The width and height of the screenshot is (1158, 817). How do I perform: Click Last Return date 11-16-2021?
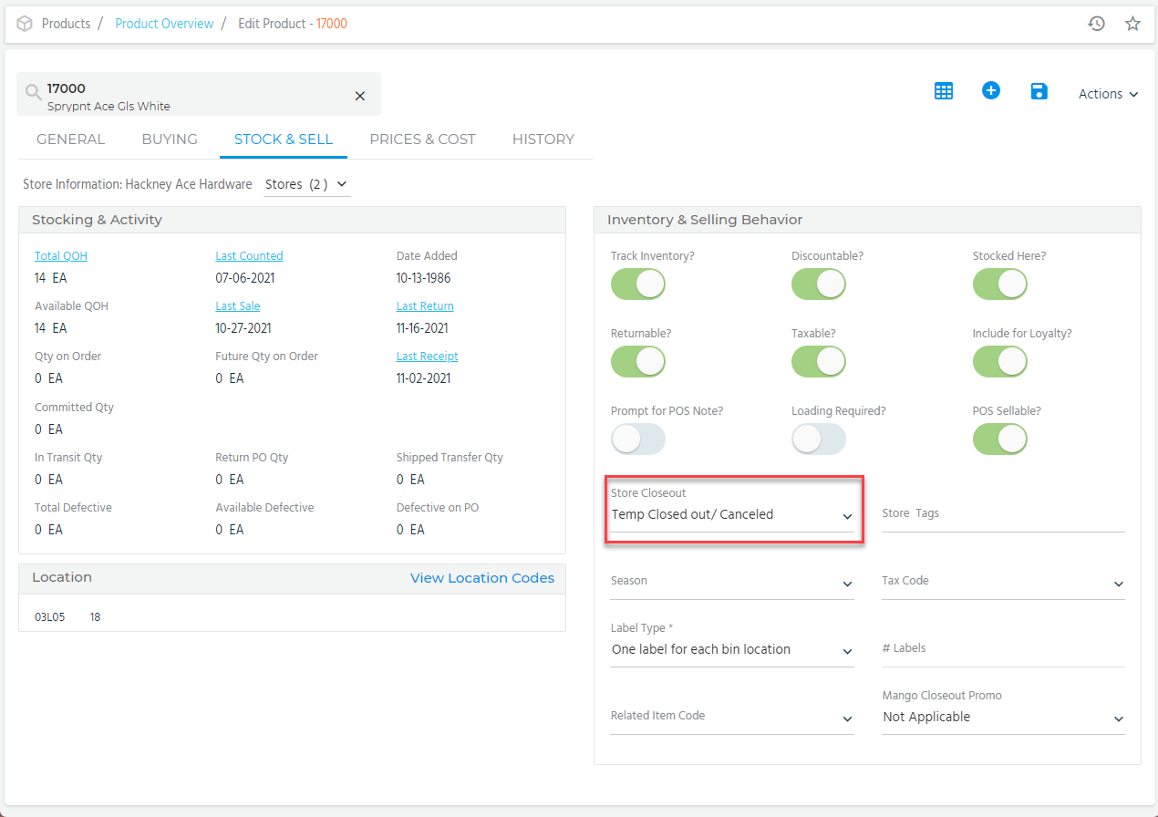(422, 328)
